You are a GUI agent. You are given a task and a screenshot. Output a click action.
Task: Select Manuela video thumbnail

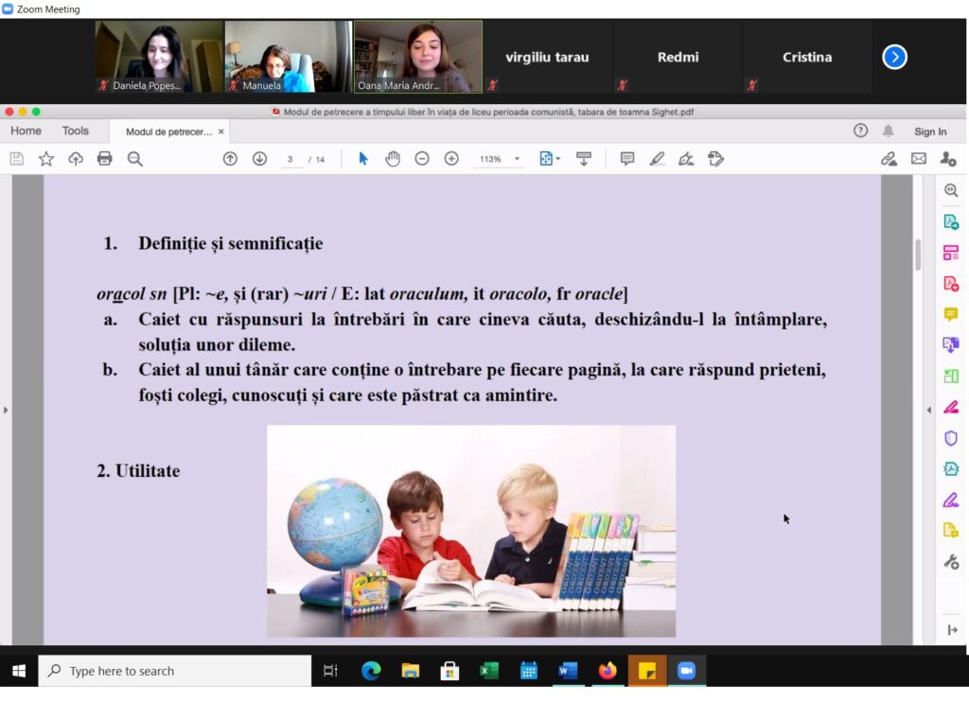click(289, 56)
